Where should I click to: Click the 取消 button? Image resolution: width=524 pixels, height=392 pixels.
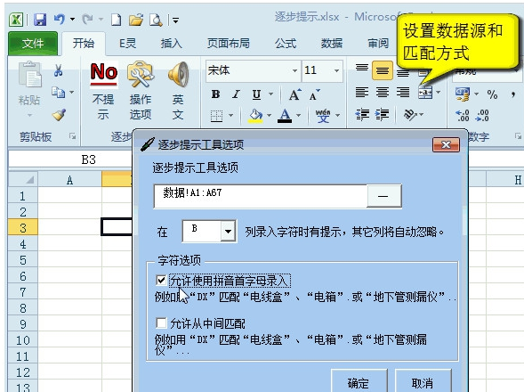pyautogui.click(x=423, y=382)
